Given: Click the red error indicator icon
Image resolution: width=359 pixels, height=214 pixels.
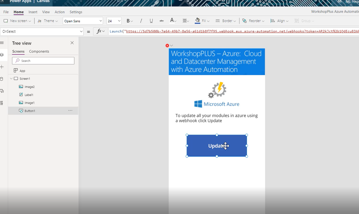Looking at the screenshot, I should pos(167,46).
